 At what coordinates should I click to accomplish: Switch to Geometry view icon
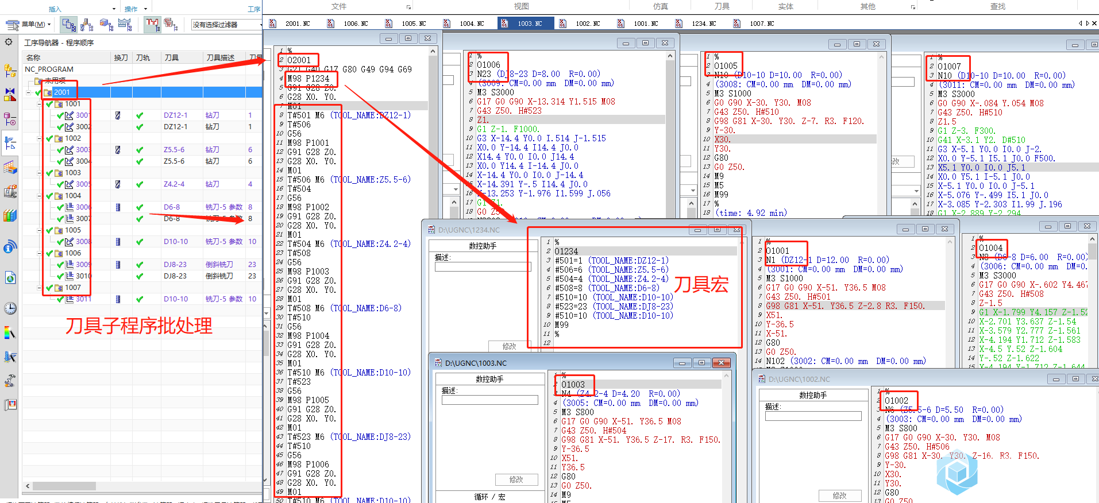coord(106,25)
